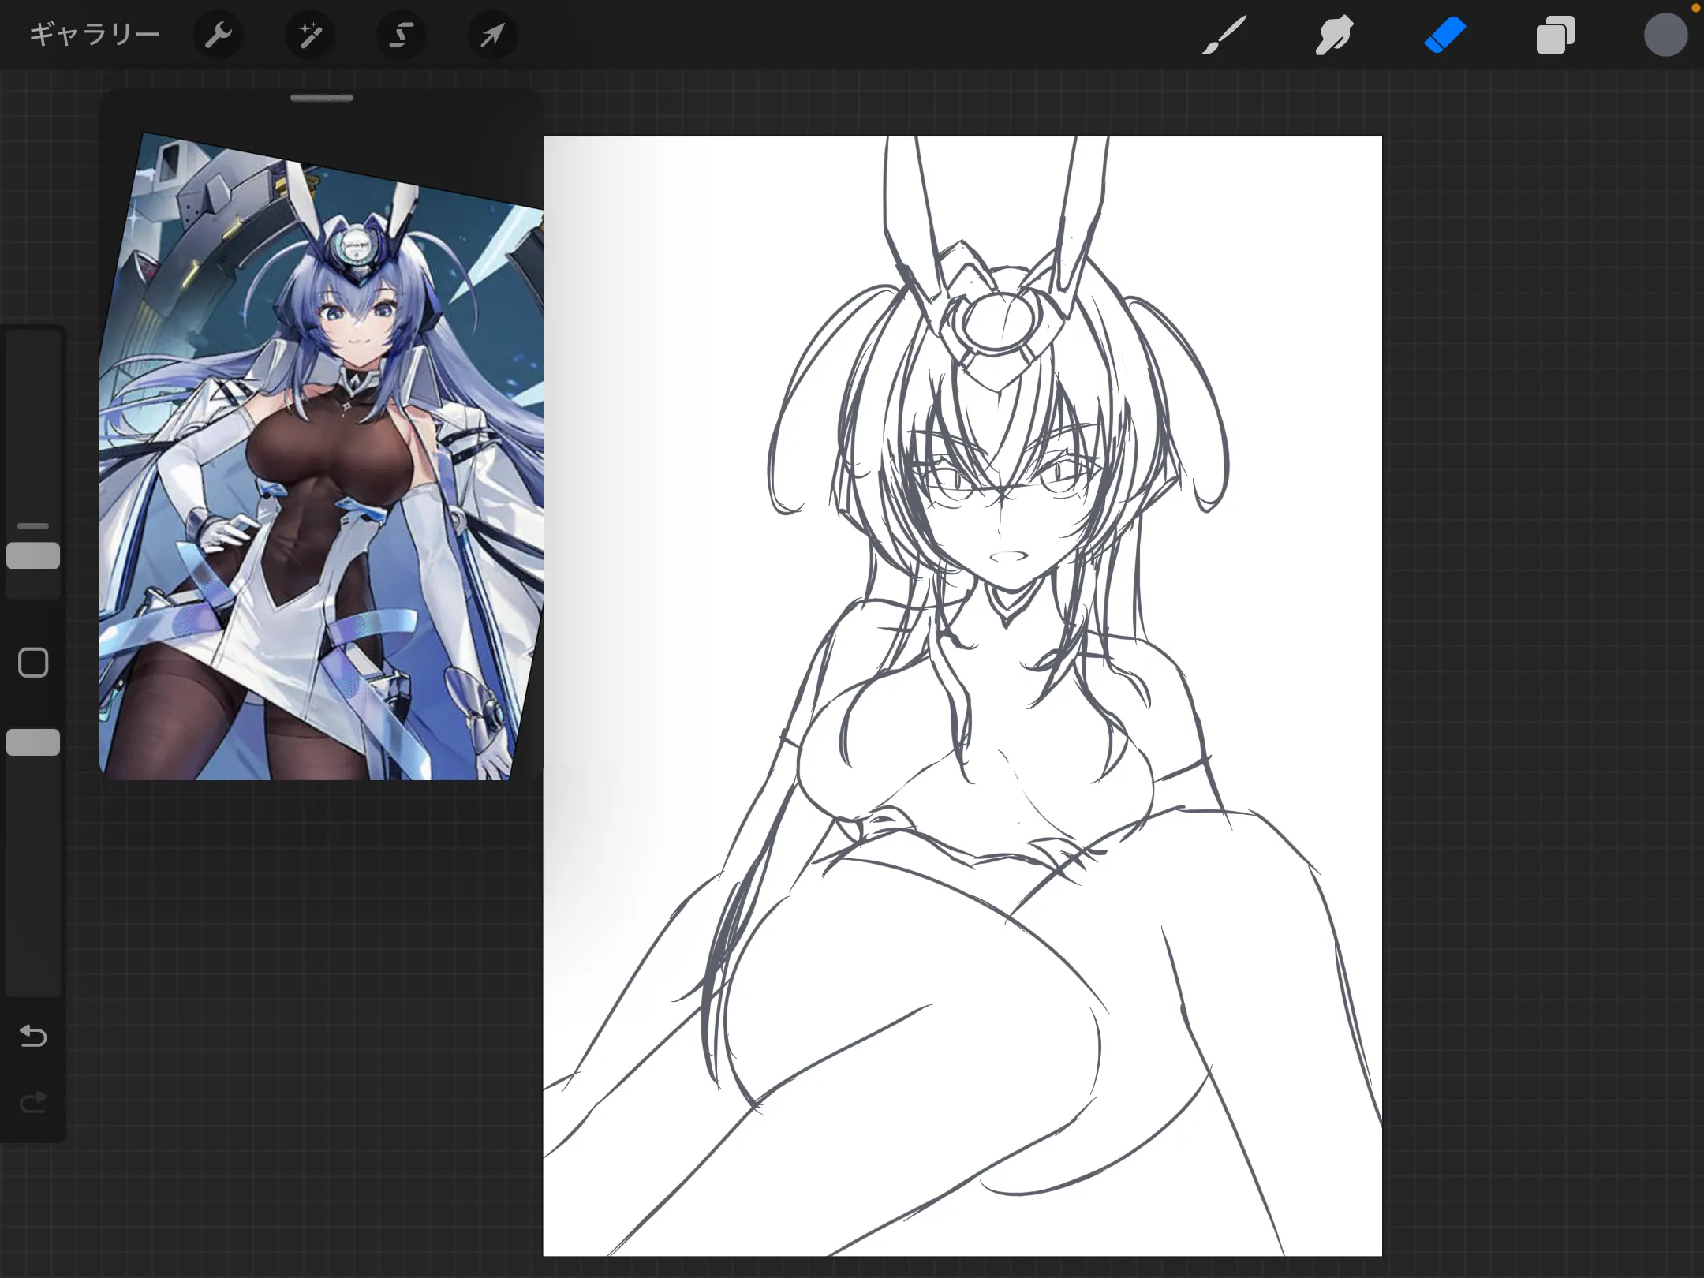1704x1278 pixels.
Task: Open the Gallery (ギャラリー) view
Action: tap(94, 35)
